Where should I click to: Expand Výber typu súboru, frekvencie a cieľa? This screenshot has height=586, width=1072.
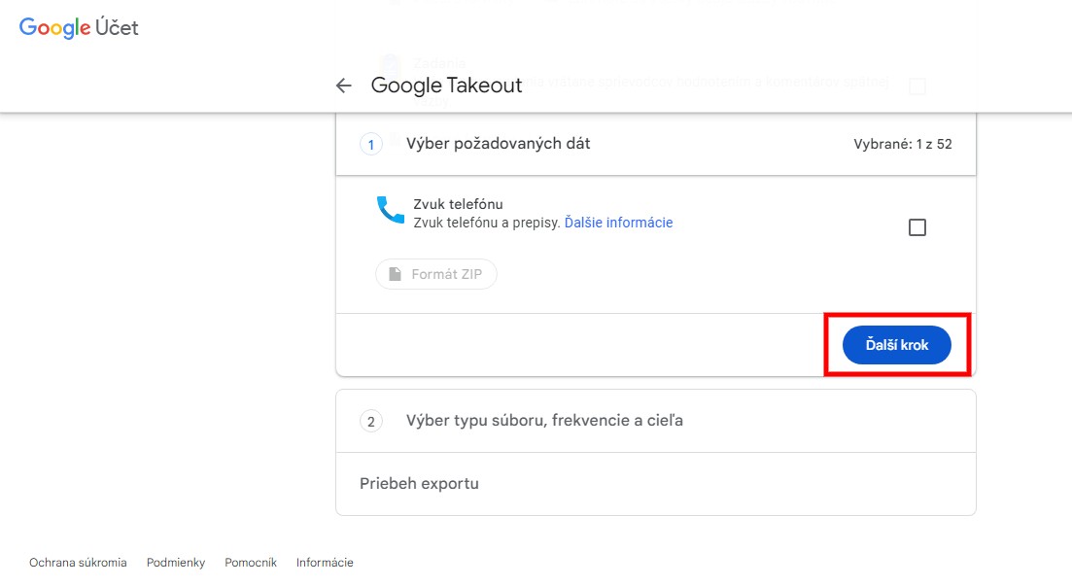click(656, 421)
